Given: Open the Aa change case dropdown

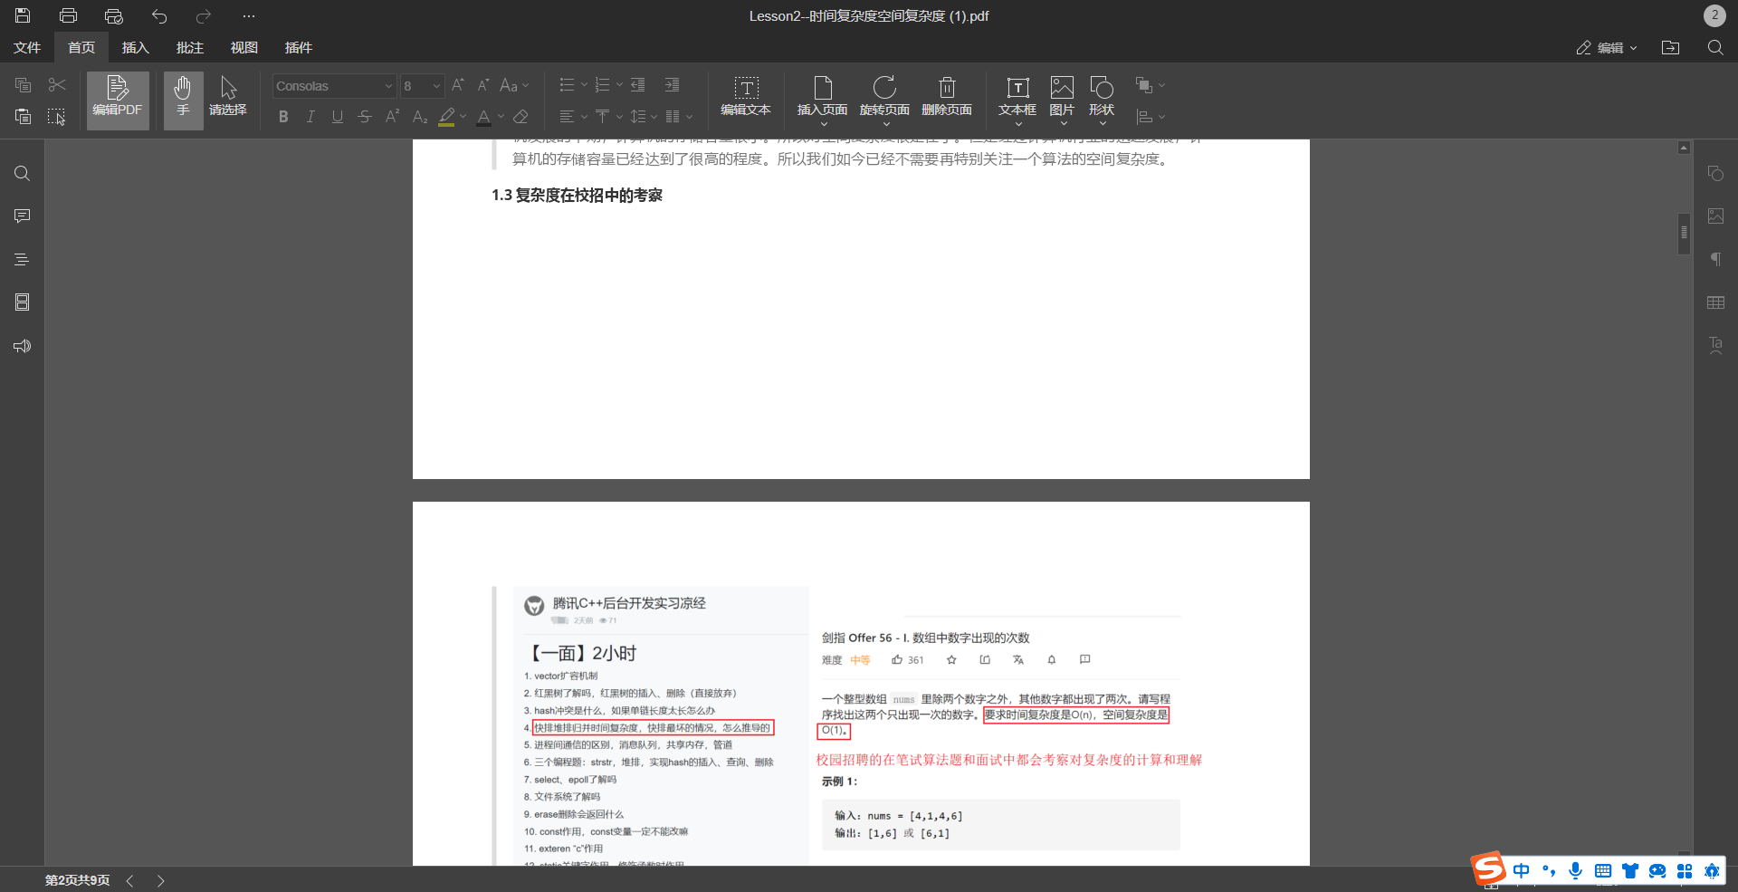Looking at the screenshot, I should tap(514, 85).
